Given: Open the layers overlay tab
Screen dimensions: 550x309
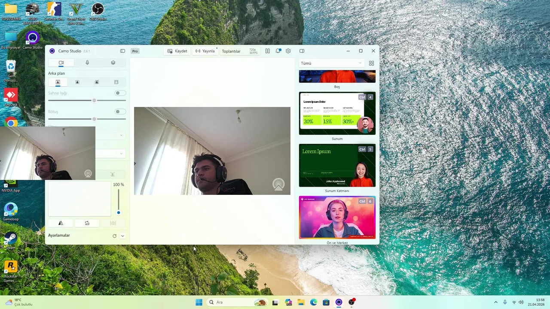Looking at the screenshot, I should tap(113, 63).
